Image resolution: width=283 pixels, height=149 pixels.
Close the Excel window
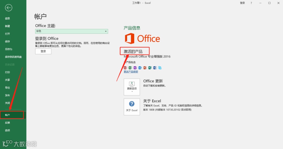tap(279, 3)
